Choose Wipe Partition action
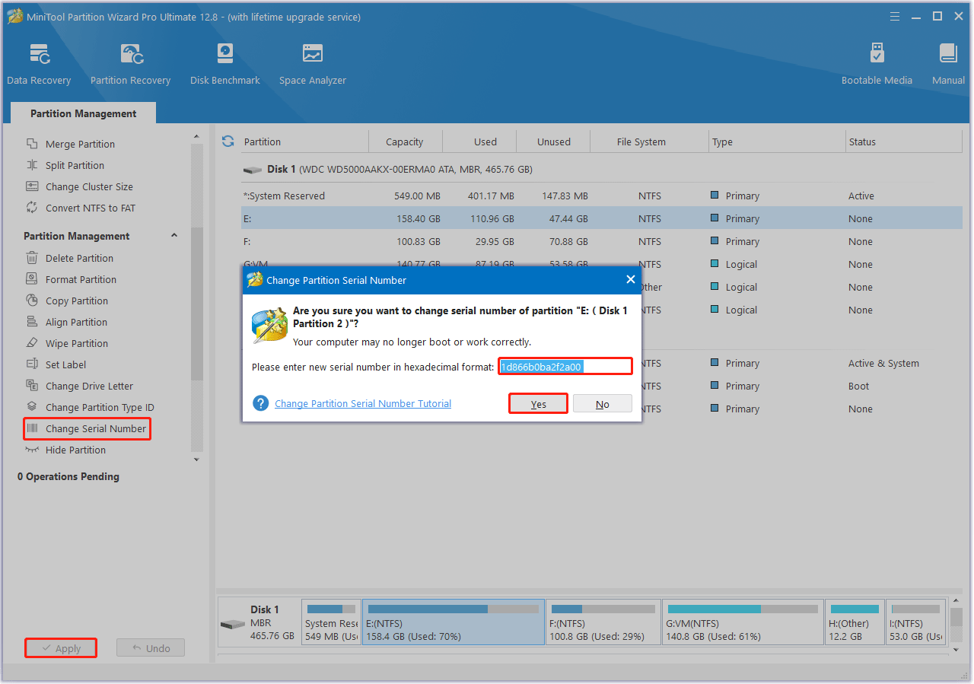The image size is (974, 684). click(76, 343)
